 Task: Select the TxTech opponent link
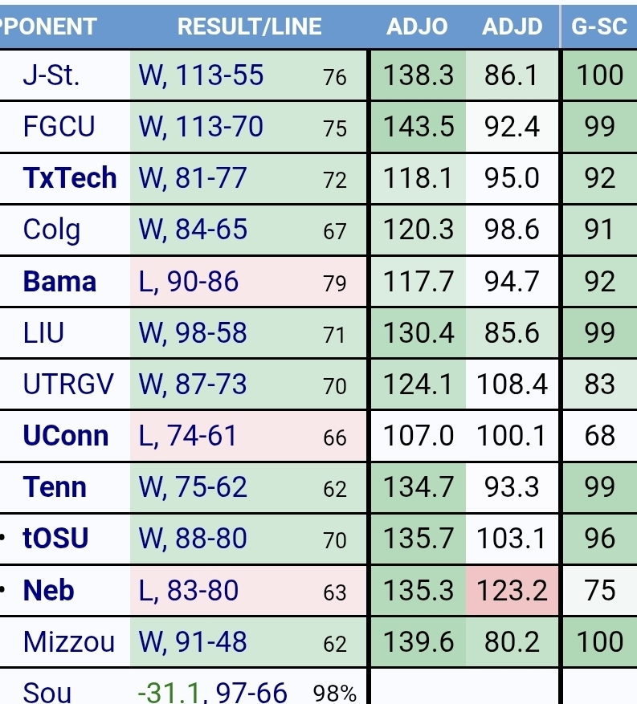[70, 178]
